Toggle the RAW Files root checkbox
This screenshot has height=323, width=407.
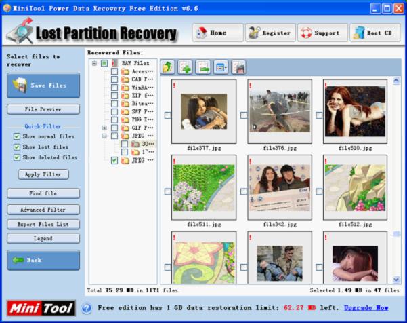click(x=104, y=63)
